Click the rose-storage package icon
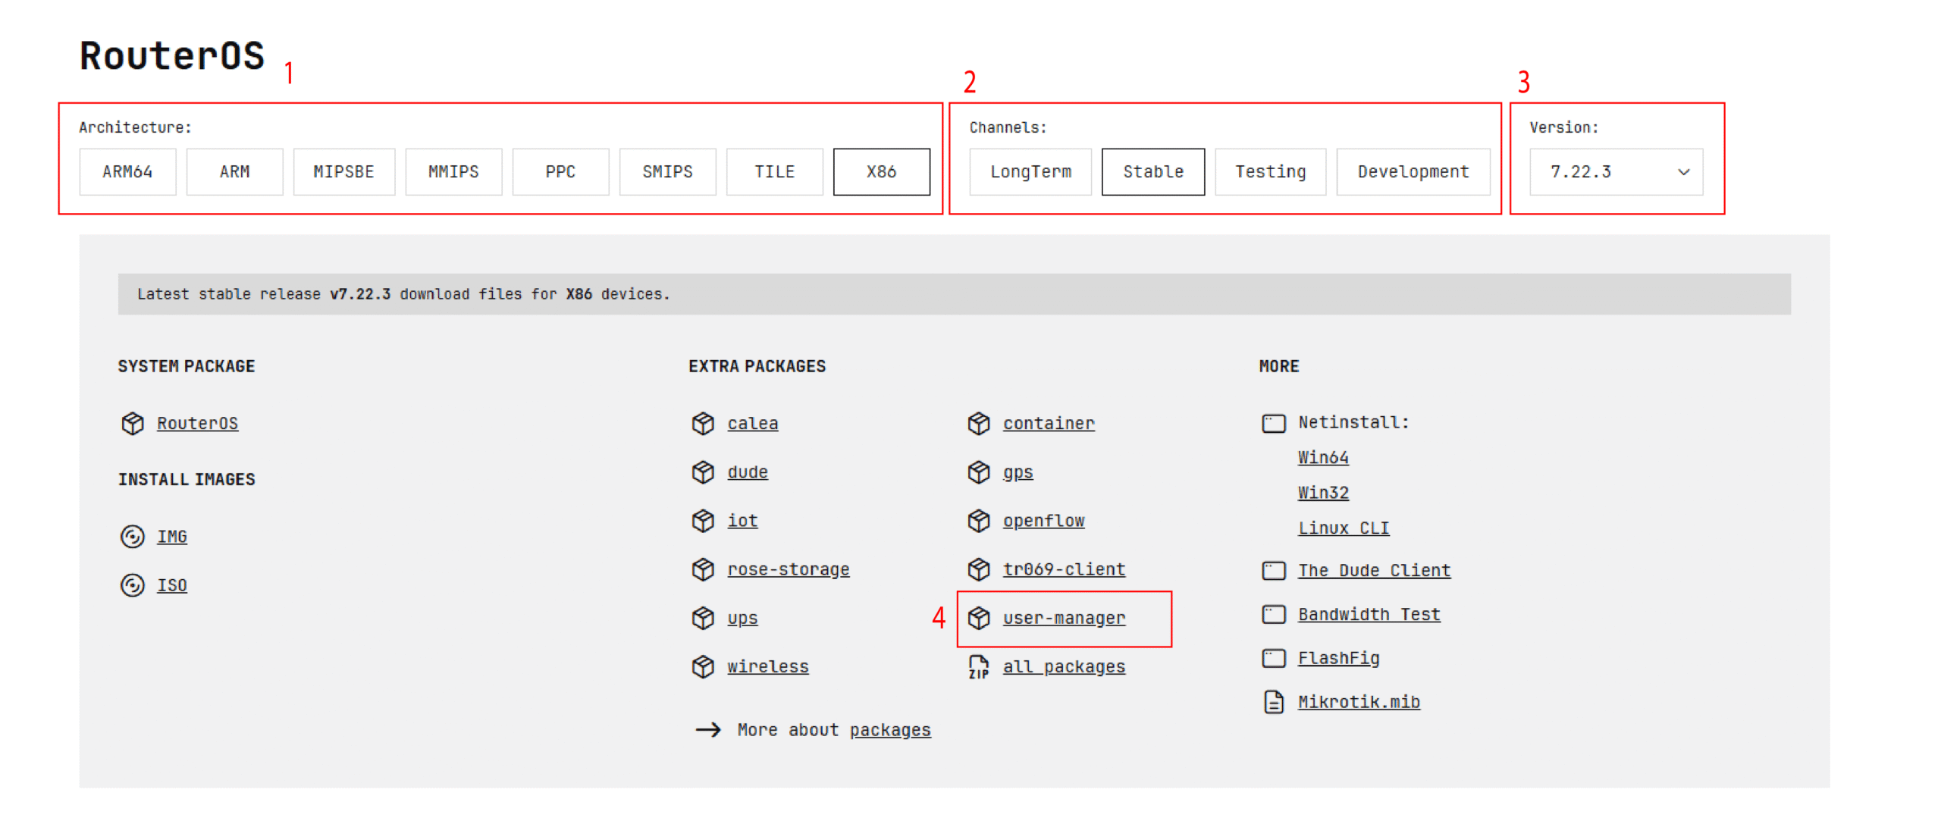 [x=703, y=569]
